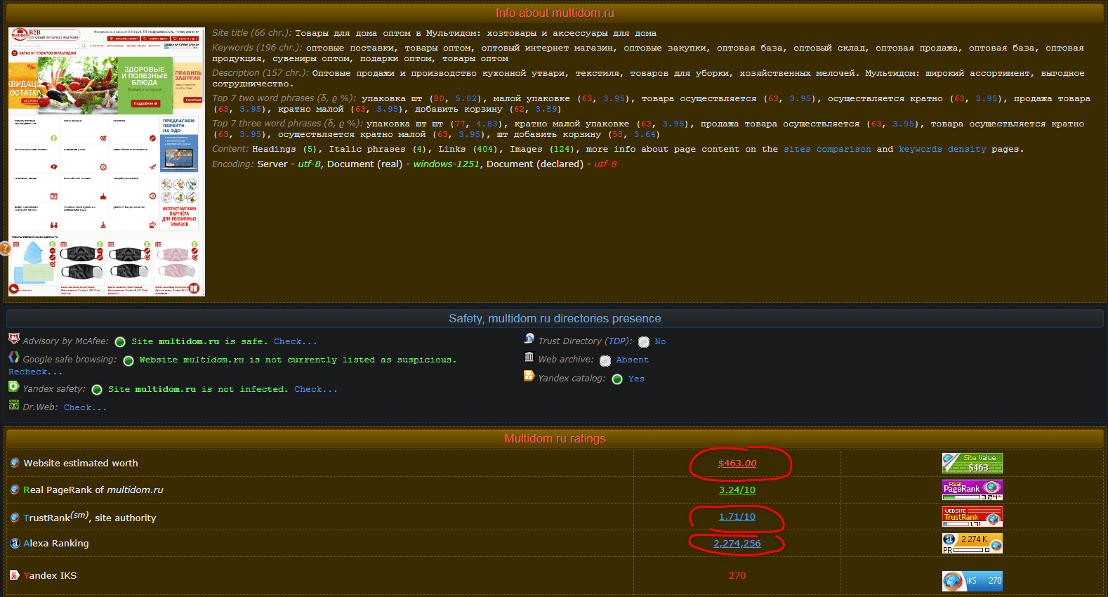
Task: Click the Web archive building icon
Action: click(529, 357)
